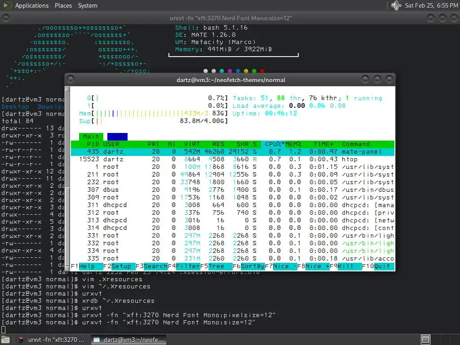
Task: Click the CPU 0 meter in htop
Action: point(158,98)
